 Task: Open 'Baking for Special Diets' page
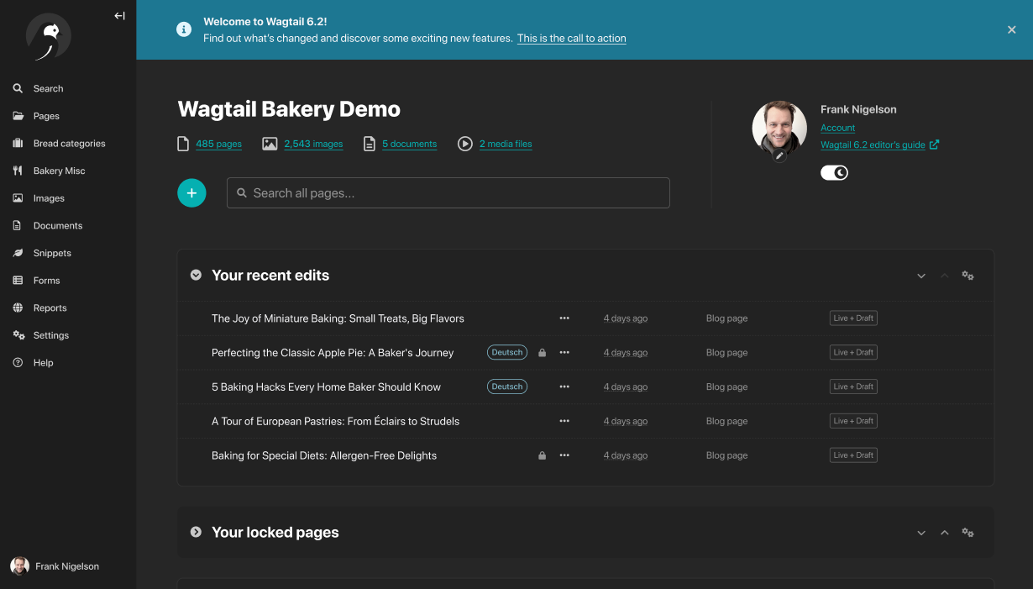click(x=324, y=455)
